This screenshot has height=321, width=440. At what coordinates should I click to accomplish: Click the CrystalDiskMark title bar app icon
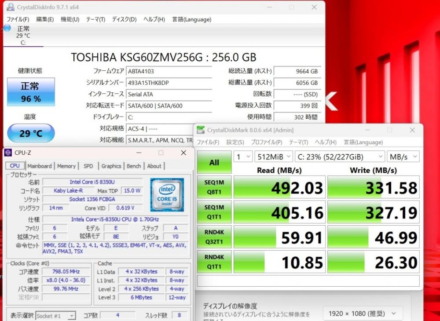point(201,130)
